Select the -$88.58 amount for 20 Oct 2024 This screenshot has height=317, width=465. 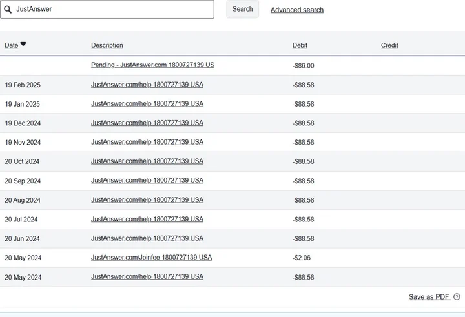point(303,161)
